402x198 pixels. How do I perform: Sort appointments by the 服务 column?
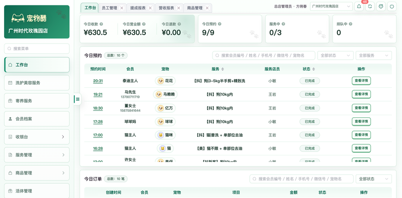pyautogui.click(x=223, y=69)
